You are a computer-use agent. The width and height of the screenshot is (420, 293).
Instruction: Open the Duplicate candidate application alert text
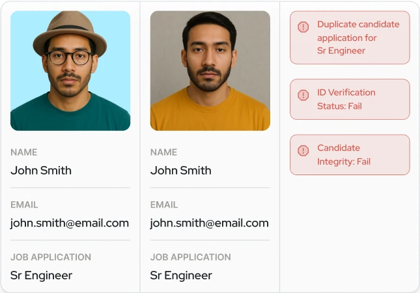point(358,38)
